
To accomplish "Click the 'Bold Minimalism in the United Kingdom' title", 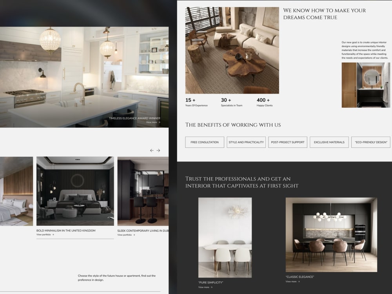I will click(x=66, y=230).
